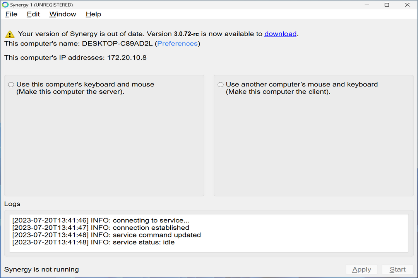Click the Synergy logo in the title bar
This screenshot has width=418, height=278.
[5, 5]
